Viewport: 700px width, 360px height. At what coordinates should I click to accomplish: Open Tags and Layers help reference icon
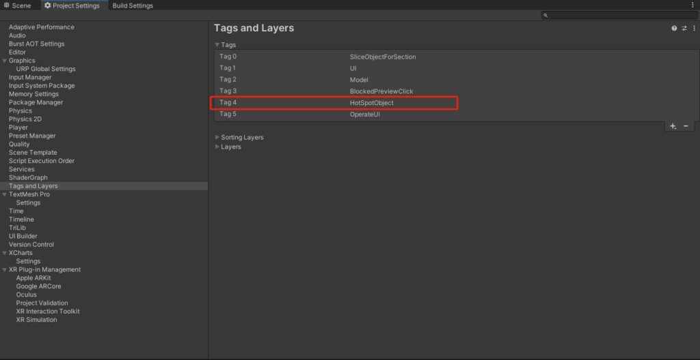674,29
